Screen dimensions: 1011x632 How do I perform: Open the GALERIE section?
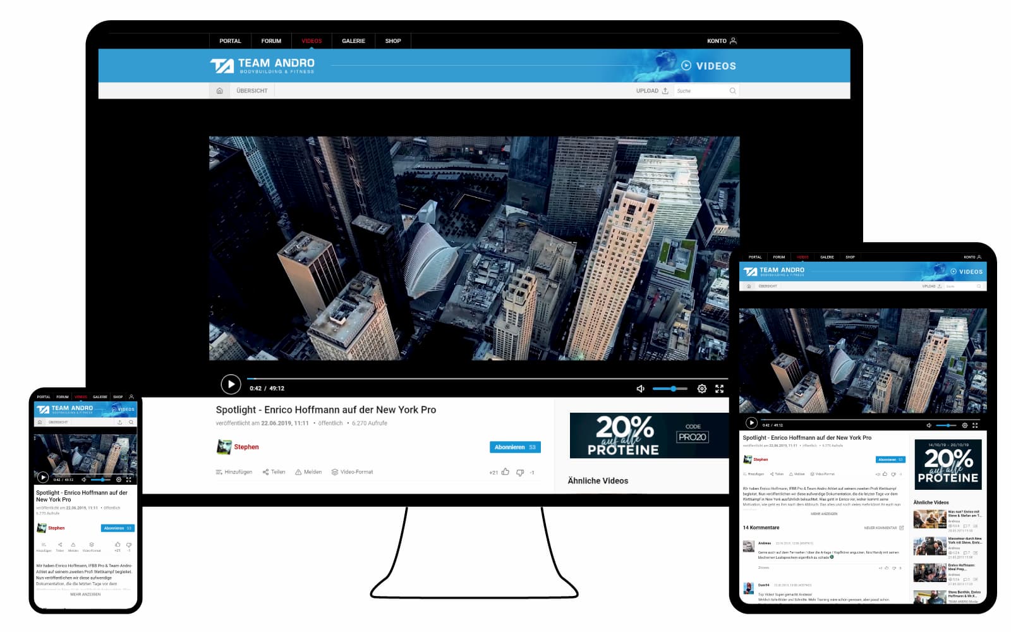[353, 40]
